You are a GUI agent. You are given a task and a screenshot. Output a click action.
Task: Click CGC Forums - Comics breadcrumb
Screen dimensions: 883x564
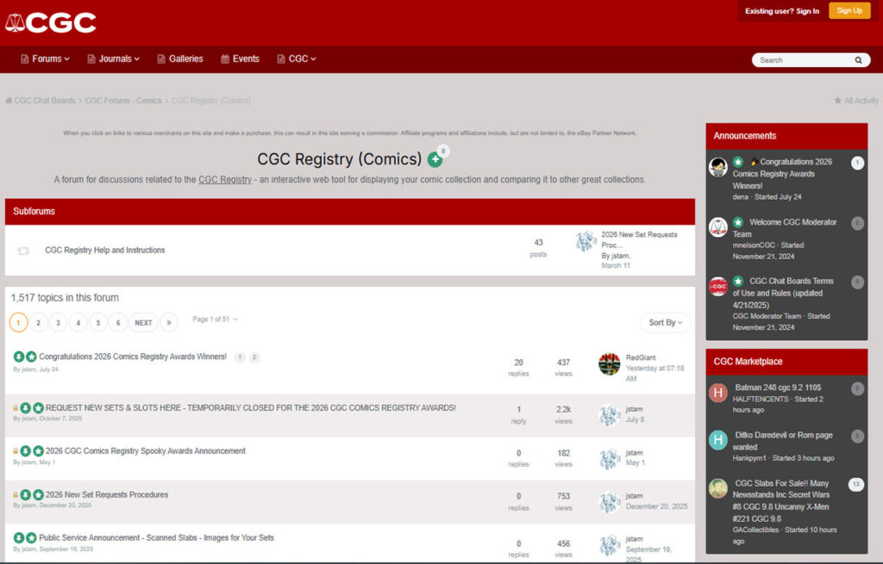point(123,101)
